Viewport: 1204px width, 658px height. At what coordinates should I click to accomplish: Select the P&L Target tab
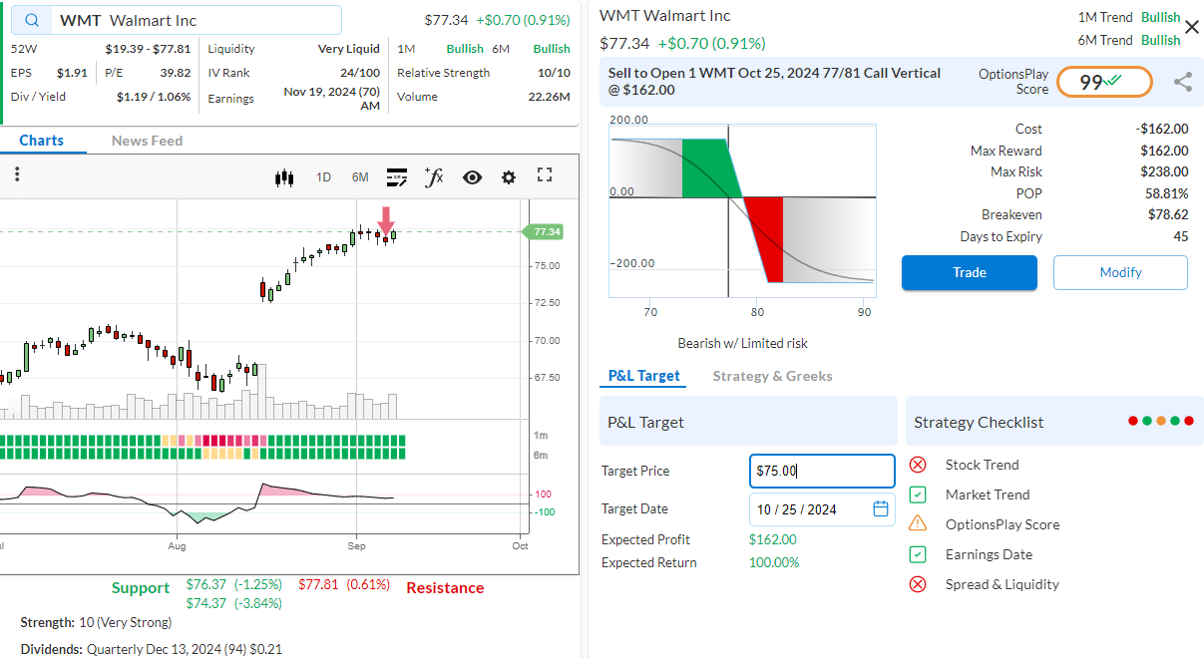tap(644, 376)
